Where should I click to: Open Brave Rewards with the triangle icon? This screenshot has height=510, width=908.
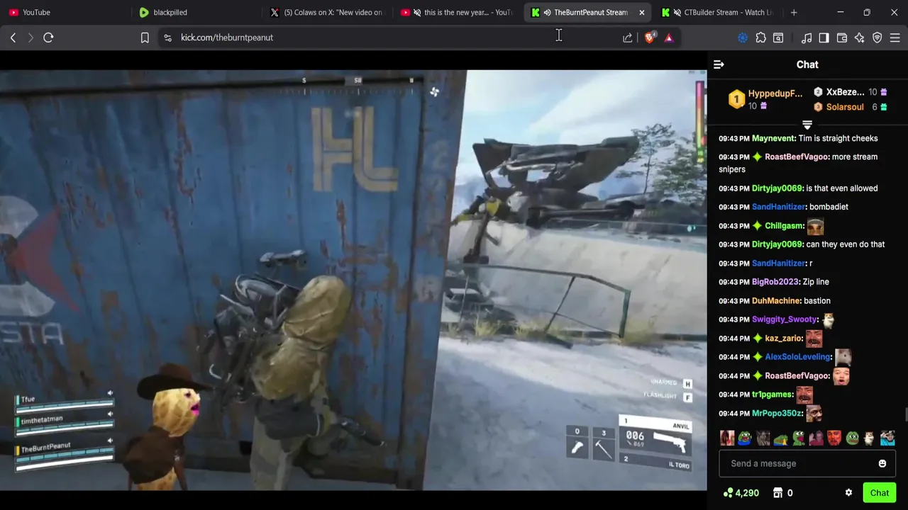pos(669,38)
